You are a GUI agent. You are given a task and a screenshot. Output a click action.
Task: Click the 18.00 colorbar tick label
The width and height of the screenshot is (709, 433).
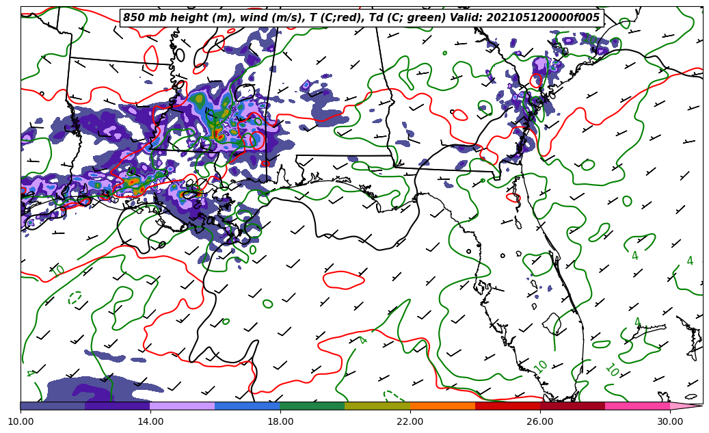tap(280, 421)
